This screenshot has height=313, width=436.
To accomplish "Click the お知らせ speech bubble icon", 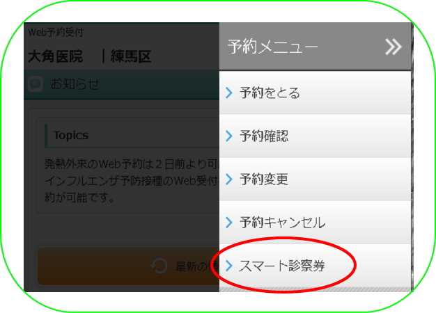I will tap(36, 83).
